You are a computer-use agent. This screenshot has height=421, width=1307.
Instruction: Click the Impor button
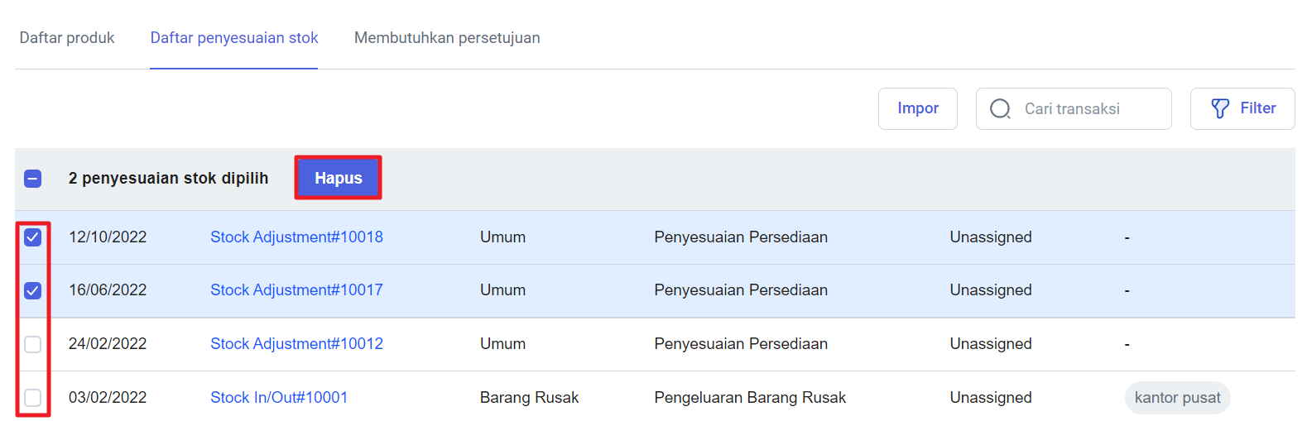(x=918, y=108)
